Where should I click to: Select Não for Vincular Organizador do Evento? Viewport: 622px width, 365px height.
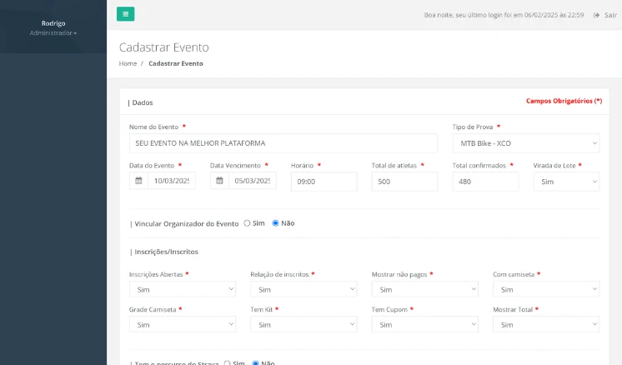[276, 223]
